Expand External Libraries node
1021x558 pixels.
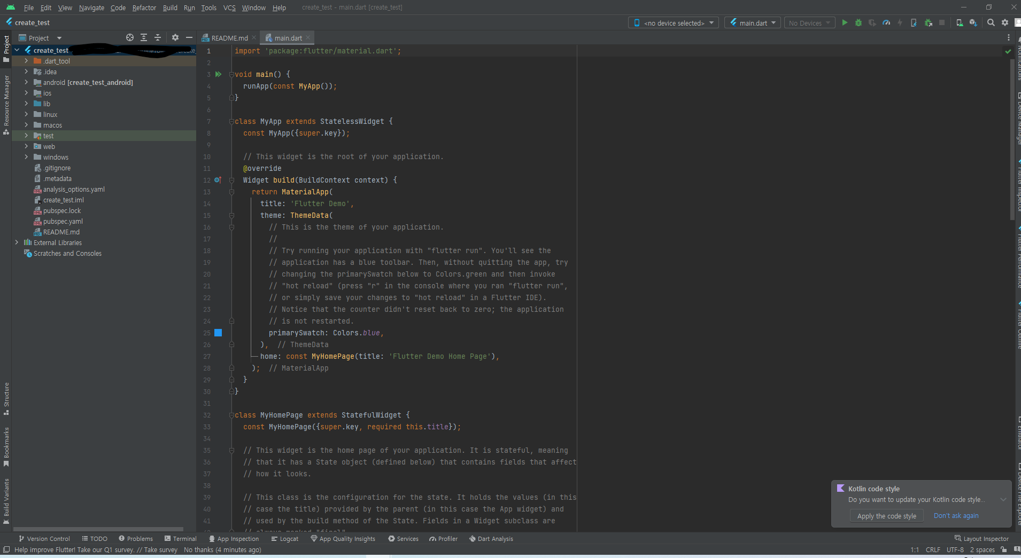click(x=17, y=242)
